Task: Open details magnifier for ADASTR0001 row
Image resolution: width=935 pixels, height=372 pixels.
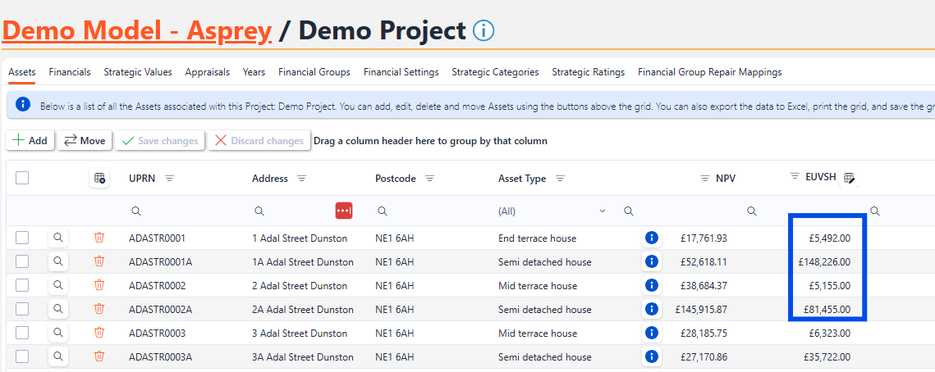Action: [x=58, y=238]
